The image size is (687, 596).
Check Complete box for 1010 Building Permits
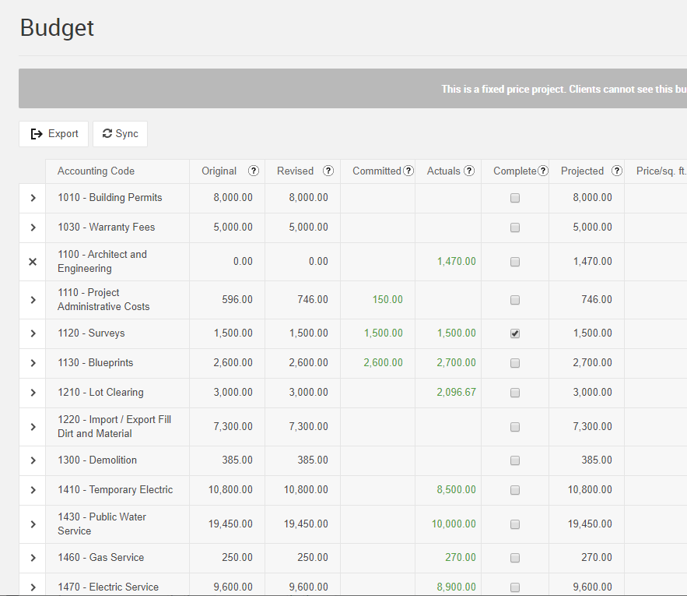click(x=515, y=198)
